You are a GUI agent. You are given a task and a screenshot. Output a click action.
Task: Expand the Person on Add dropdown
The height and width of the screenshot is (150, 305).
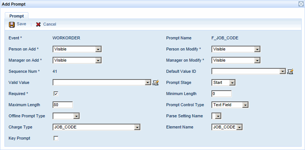click(98, 49)
